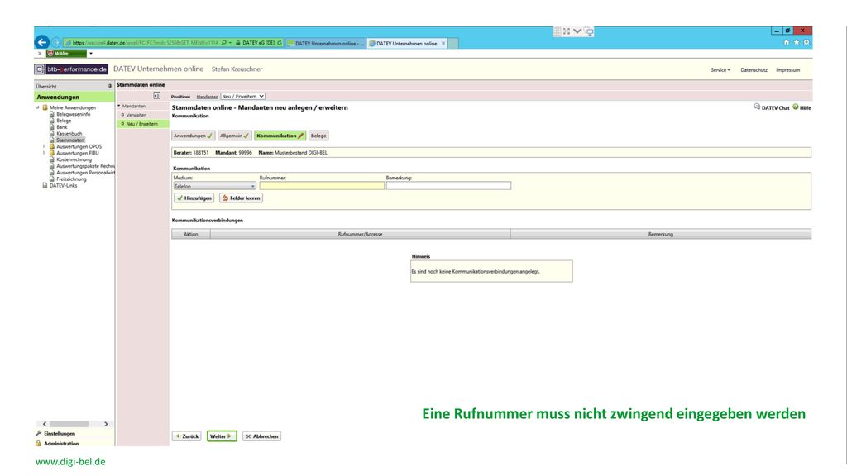Screen dimensions: 847x476
Task: Select the Kommunikation step tab
Action: 280,136
